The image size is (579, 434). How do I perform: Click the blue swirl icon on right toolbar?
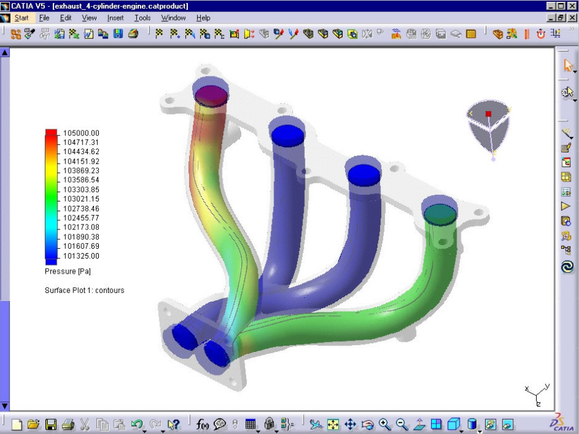(567, 267)
